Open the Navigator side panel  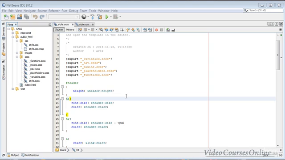tap(4, 72)
